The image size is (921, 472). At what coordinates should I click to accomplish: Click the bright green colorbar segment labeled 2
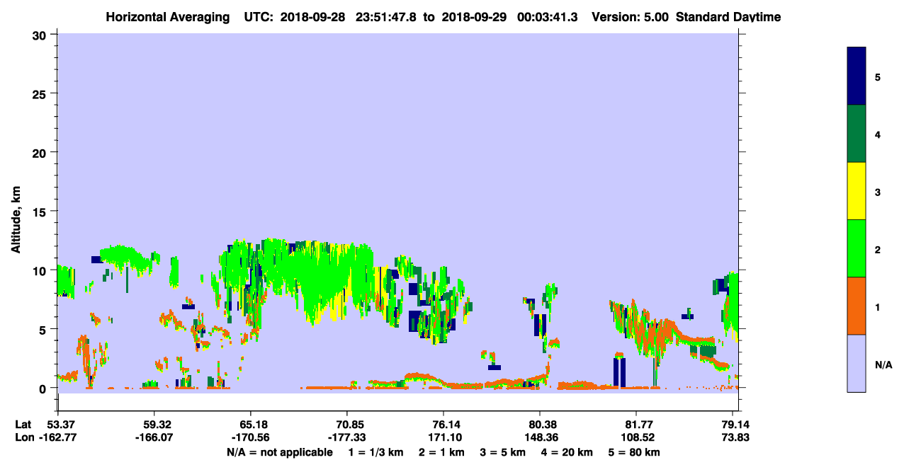pos(857,248)
